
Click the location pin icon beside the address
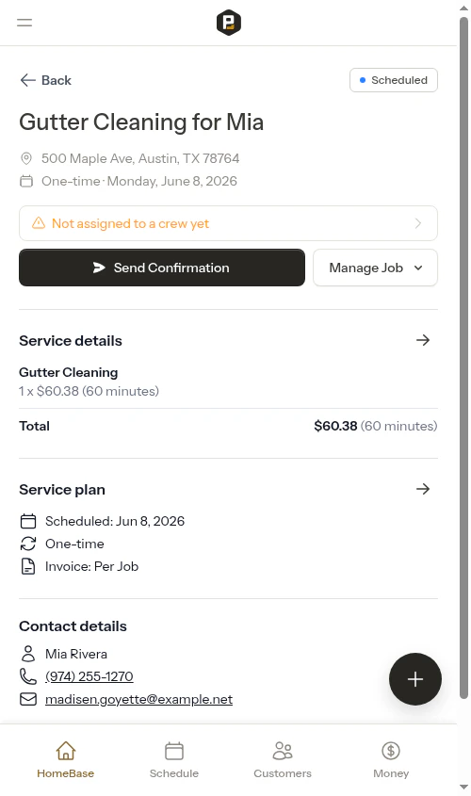pyautogui.click(x=25, y=158)
